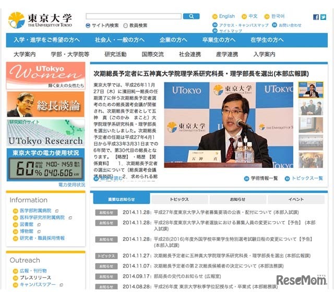Viewport: 334px width, 292px height.
Task: Open 平成27年度東京大学入学者募集要項 notice
Action: [226, 212]
